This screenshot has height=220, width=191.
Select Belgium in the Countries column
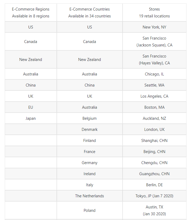pyautogui.click(x=90, y=118)
